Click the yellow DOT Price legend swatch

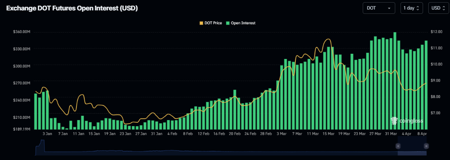click(201, 23)
